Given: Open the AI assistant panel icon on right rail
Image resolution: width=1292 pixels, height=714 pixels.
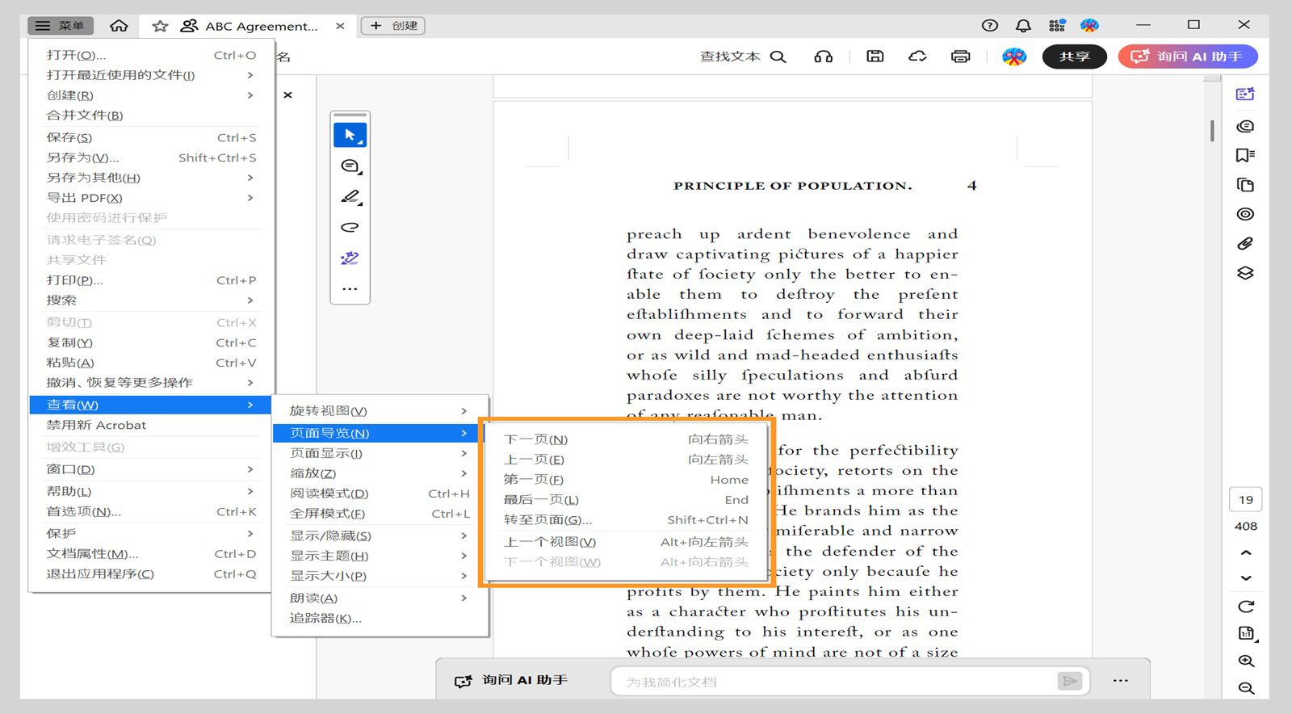Looking at the screenshot, I should 1245,94.
